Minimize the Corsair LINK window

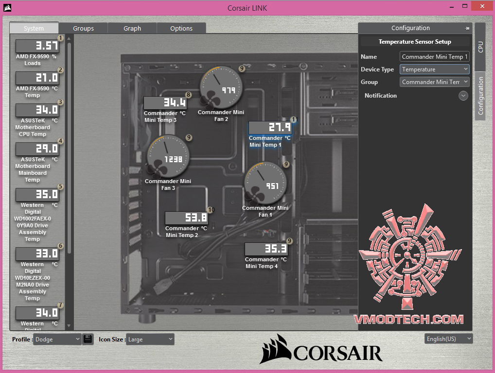[x=452, y=7]
